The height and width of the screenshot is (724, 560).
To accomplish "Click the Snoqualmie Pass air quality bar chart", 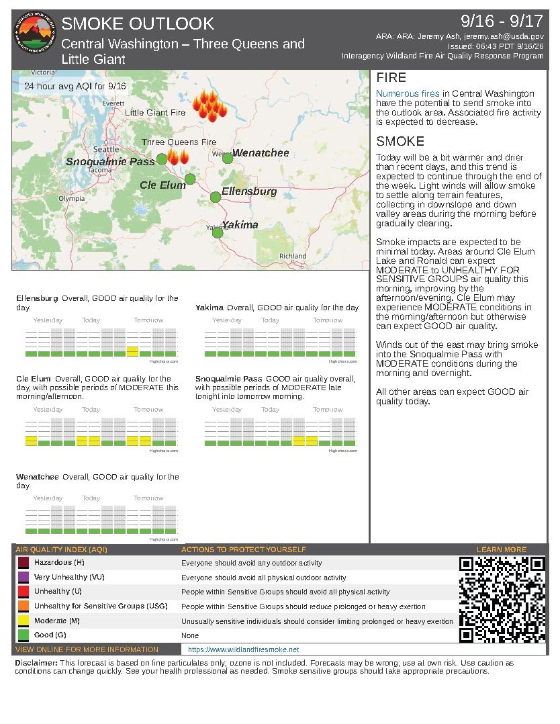I will pos(281,431).
